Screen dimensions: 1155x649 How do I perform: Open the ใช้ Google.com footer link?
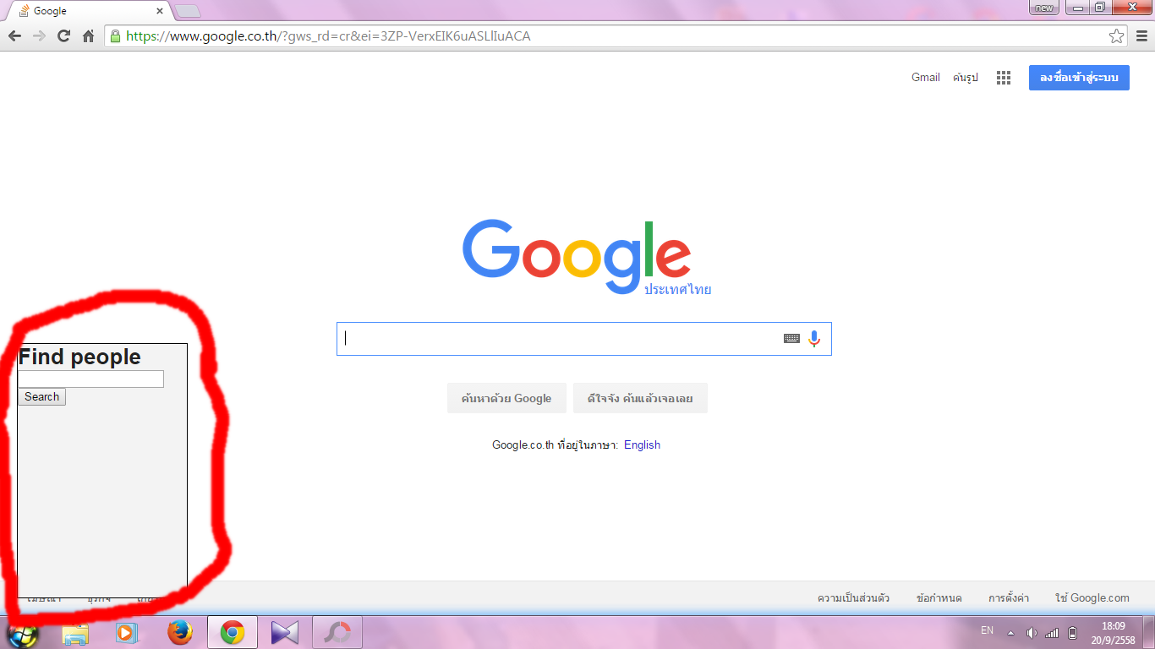coord(1092,598)
